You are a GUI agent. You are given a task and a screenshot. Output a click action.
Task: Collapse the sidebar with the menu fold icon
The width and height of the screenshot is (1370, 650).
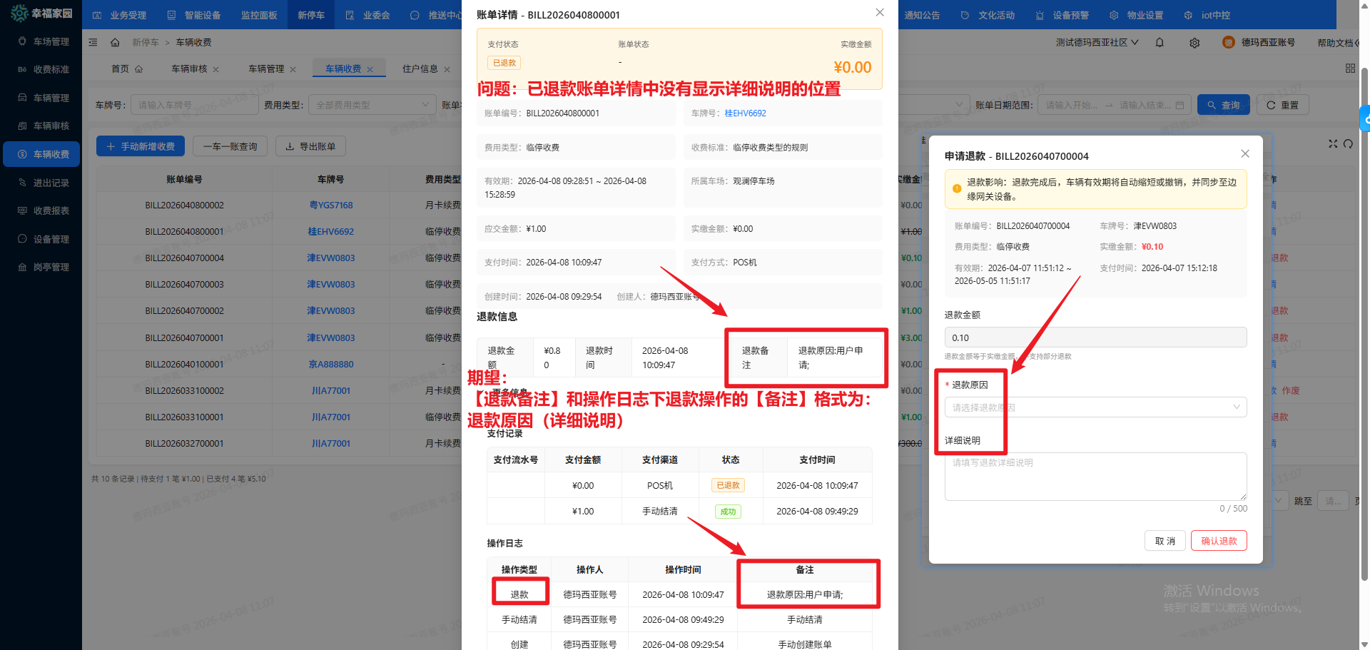(x=93, y=43)
